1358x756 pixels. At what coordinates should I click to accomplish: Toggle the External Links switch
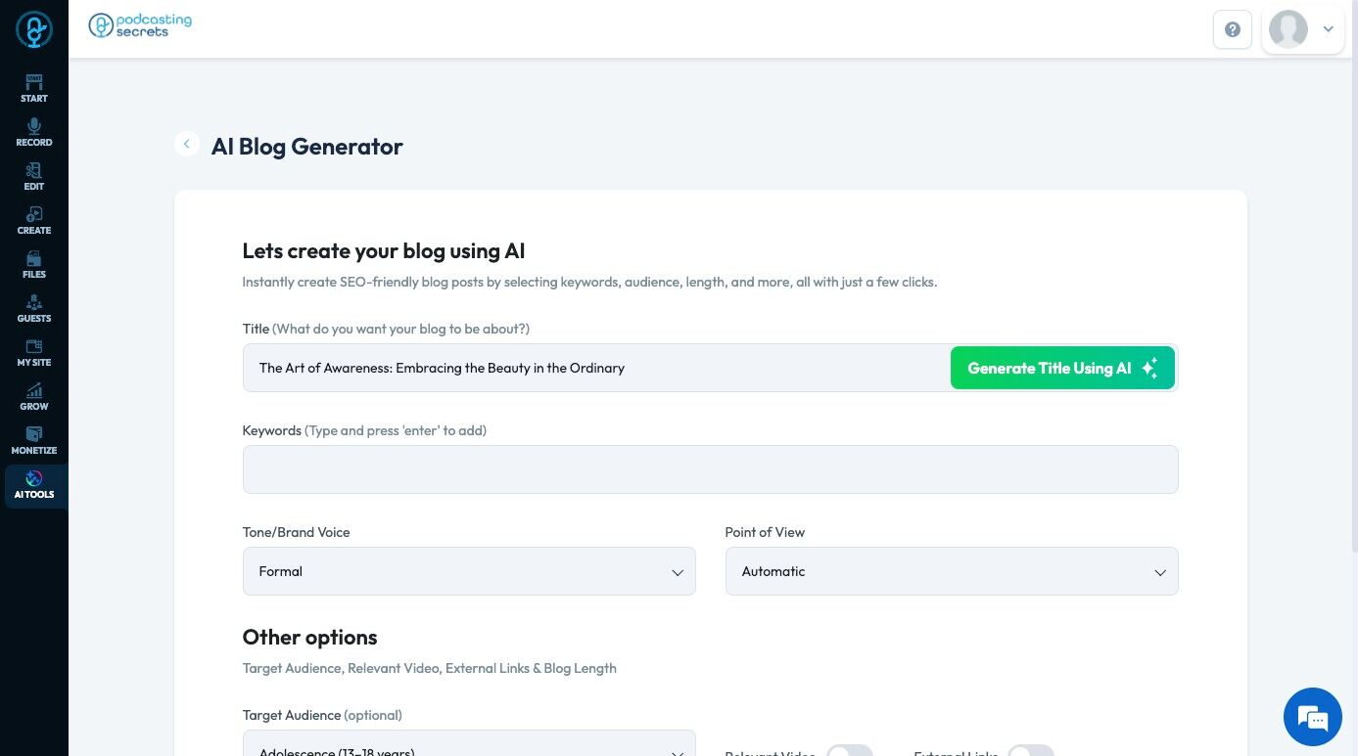[x=1030, y=751]
